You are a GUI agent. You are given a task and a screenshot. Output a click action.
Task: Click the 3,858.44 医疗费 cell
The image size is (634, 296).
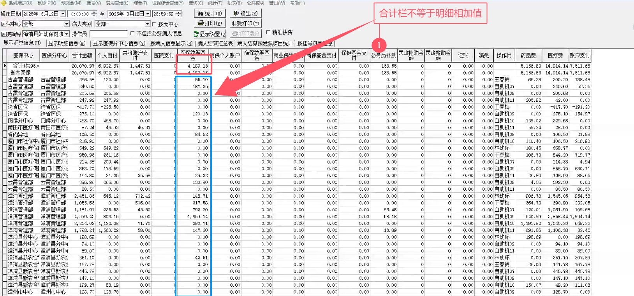coord(555,216)
